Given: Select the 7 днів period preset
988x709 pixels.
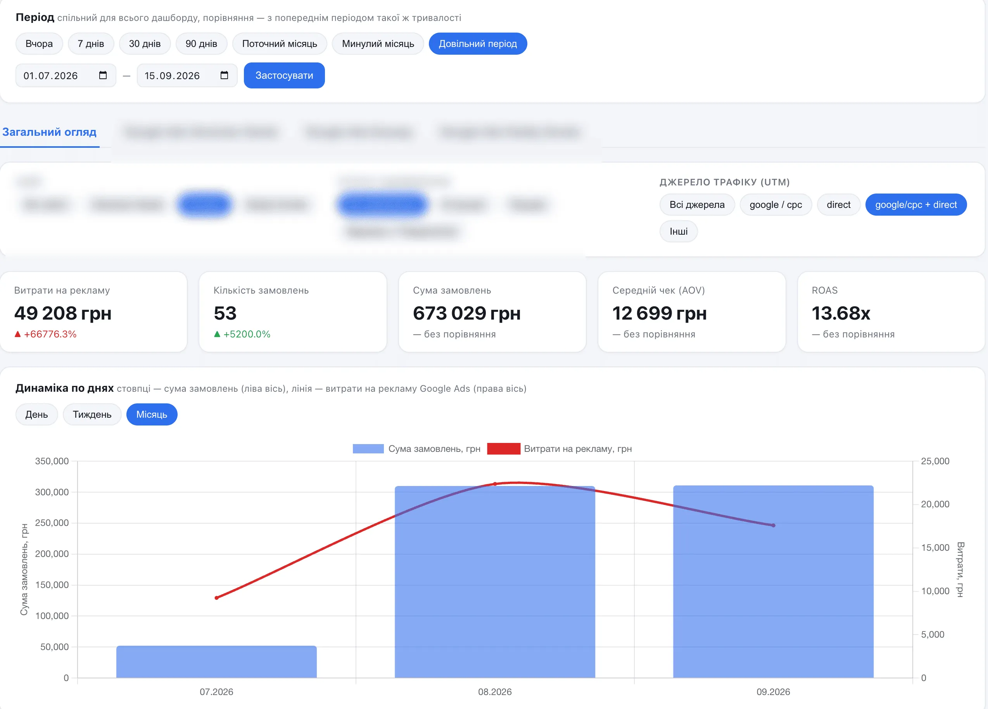Looking at the screenshot, I should pyautogui.click(x=91, y=43).
